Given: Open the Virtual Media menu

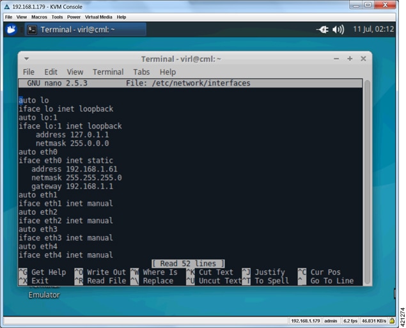Looking at the screenshot, I should [x=98, y=17].
